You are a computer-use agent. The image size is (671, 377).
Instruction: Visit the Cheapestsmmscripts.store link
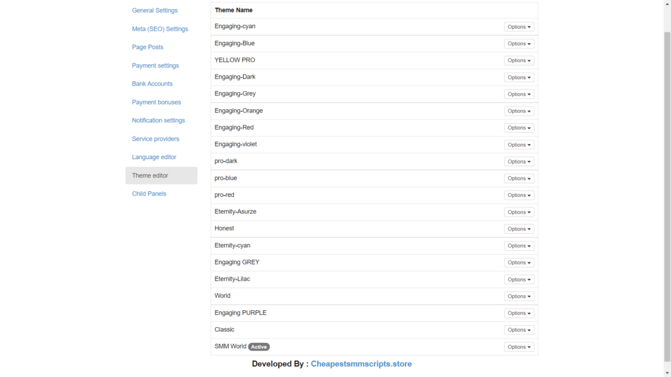[361, 364]
